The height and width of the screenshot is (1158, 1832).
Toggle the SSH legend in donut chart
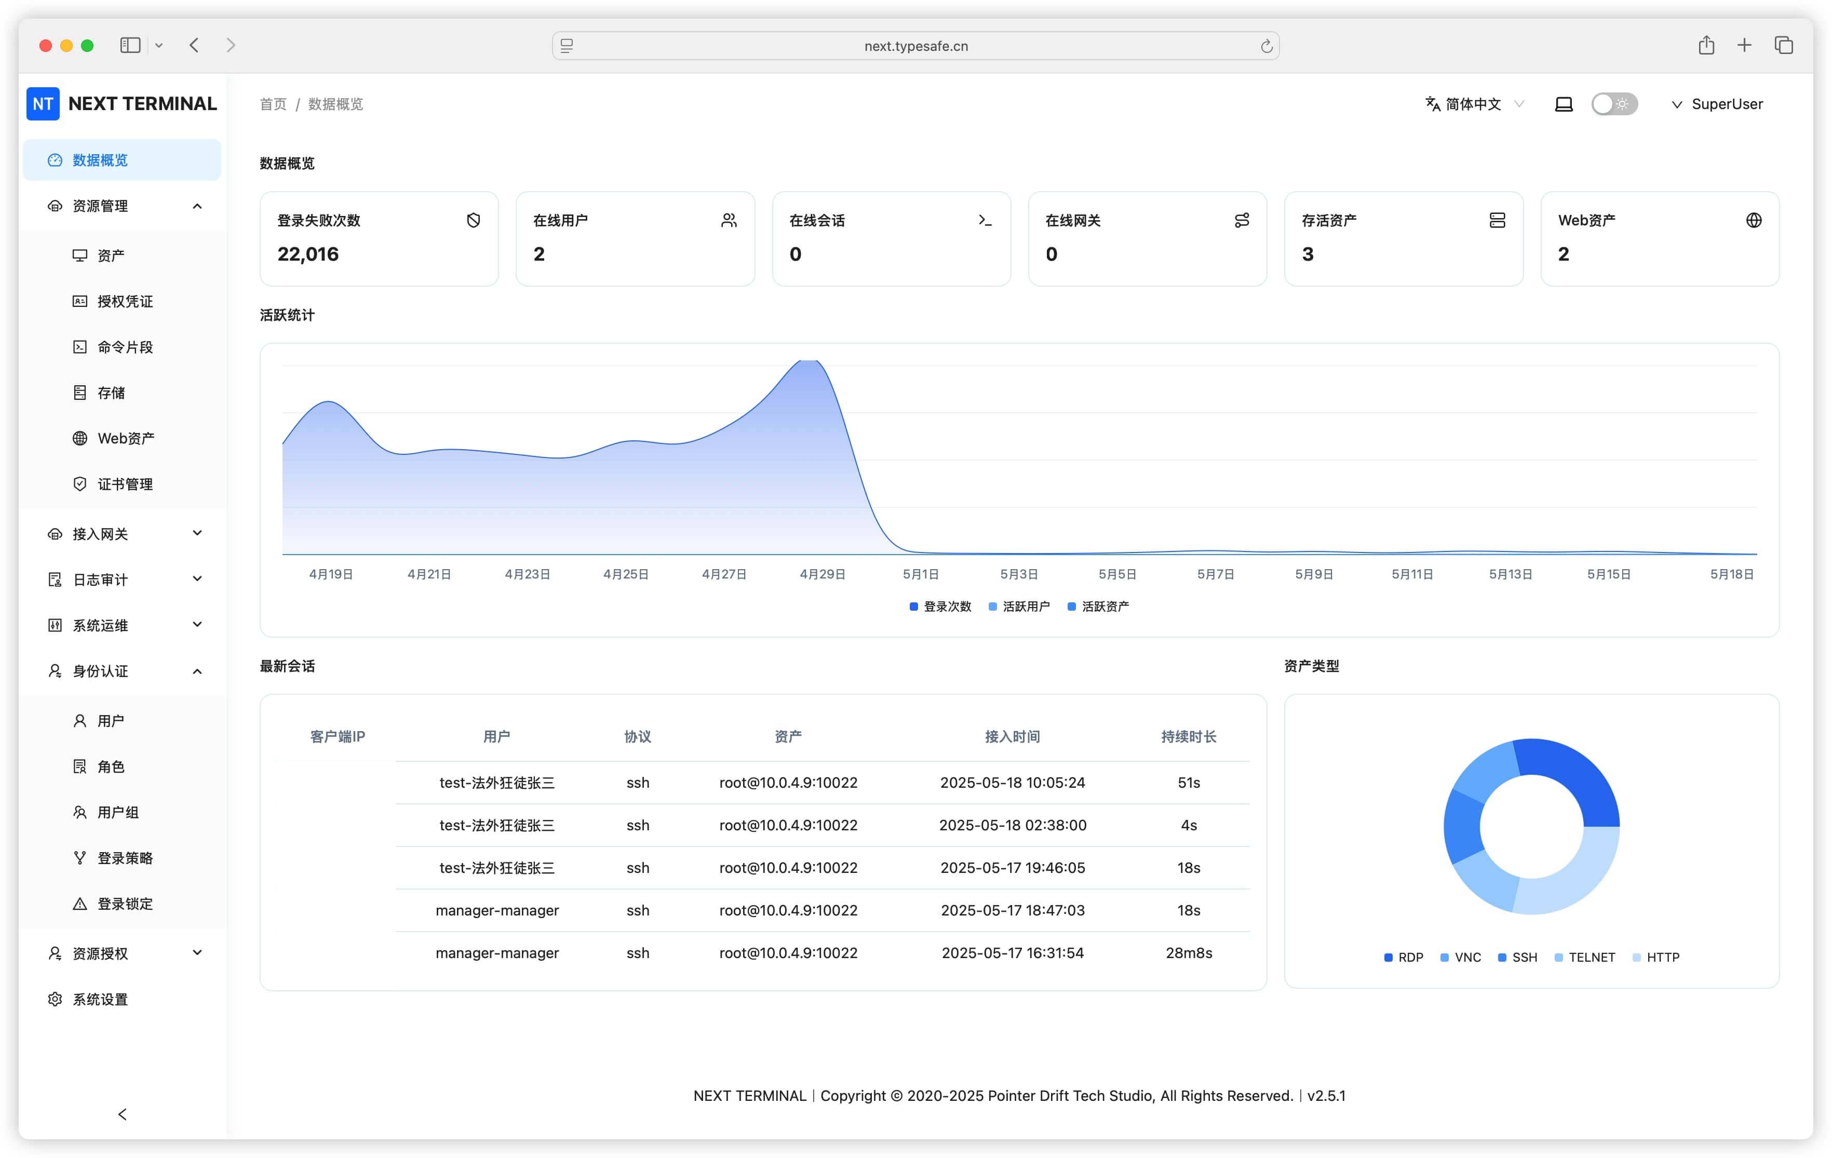pyautogui.click(x=1518, y=957)
